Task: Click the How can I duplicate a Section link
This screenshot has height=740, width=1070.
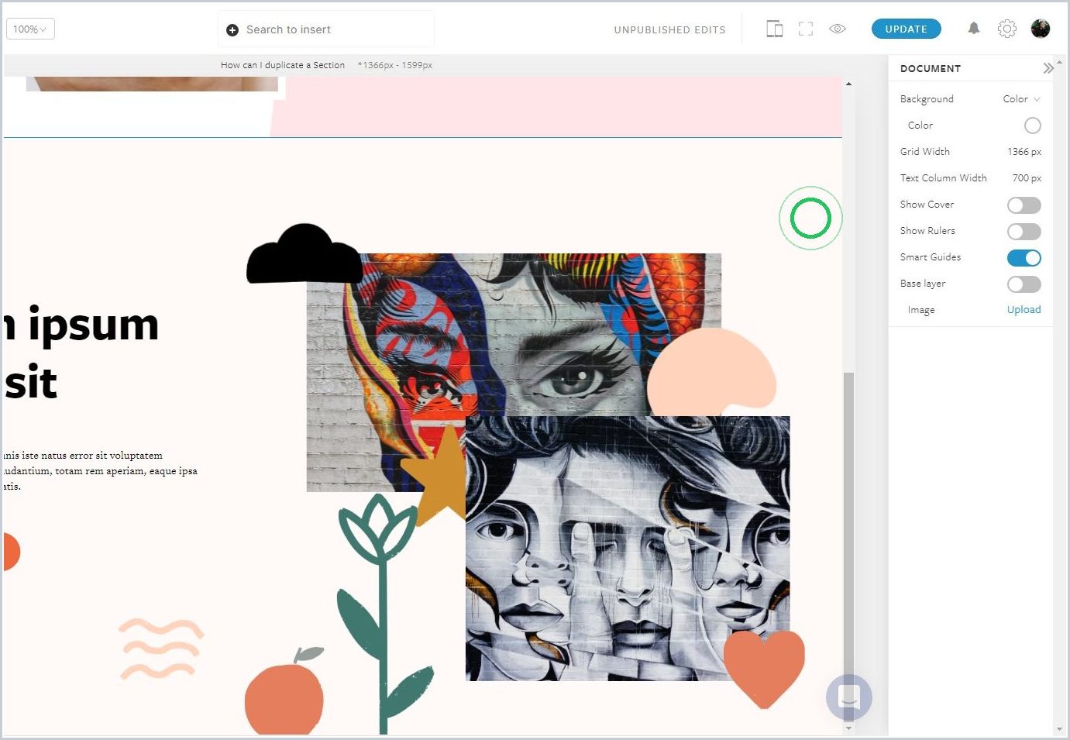Action: point(283,65)
